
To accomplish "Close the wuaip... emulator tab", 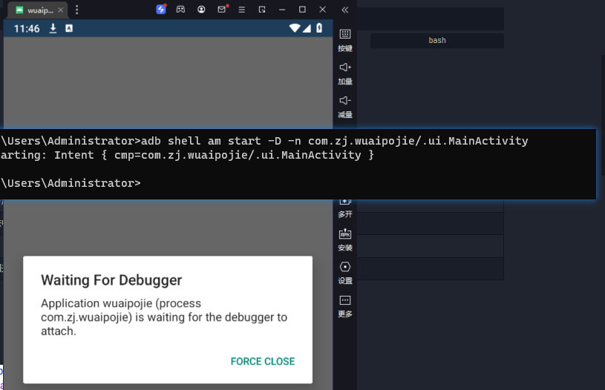I will pos(61,10).
